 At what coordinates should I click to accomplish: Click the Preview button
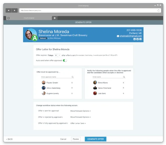click(76, 139)
